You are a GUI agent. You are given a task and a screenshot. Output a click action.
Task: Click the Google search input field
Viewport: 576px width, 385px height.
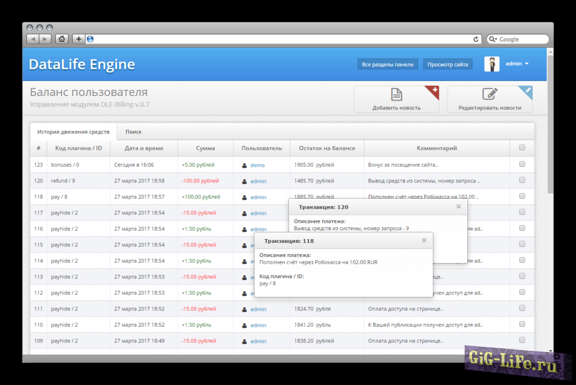(521, 39)
